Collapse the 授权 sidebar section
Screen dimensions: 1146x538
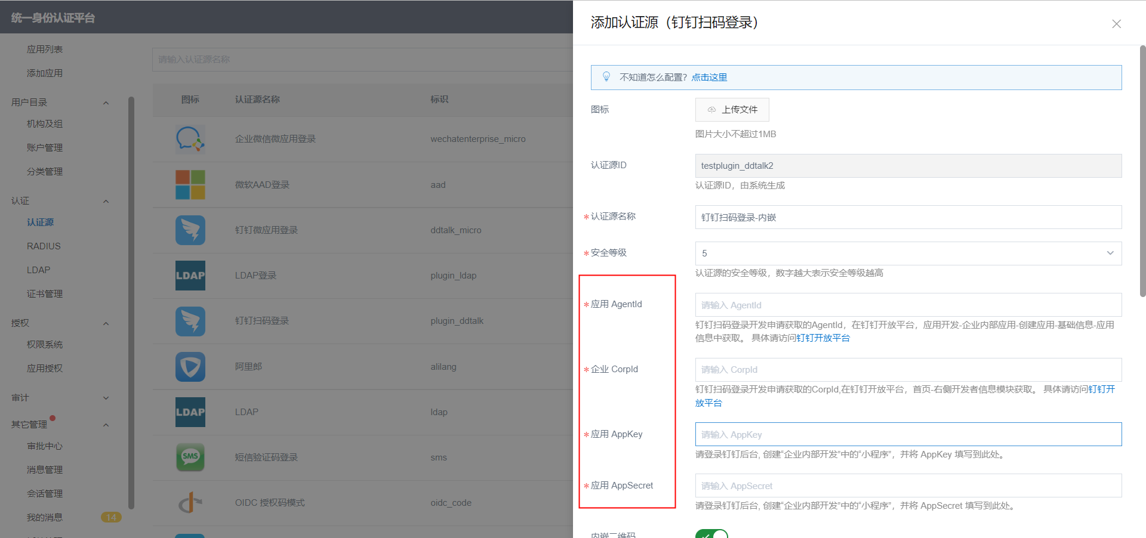106,323
